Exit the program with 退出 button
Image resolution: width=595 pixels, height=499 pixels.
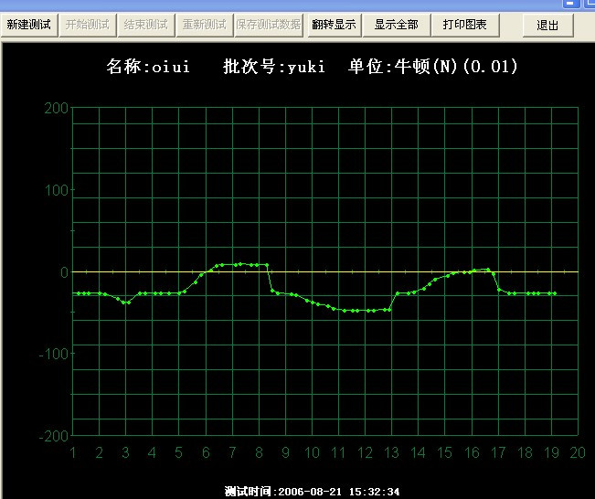pos(547,25)
